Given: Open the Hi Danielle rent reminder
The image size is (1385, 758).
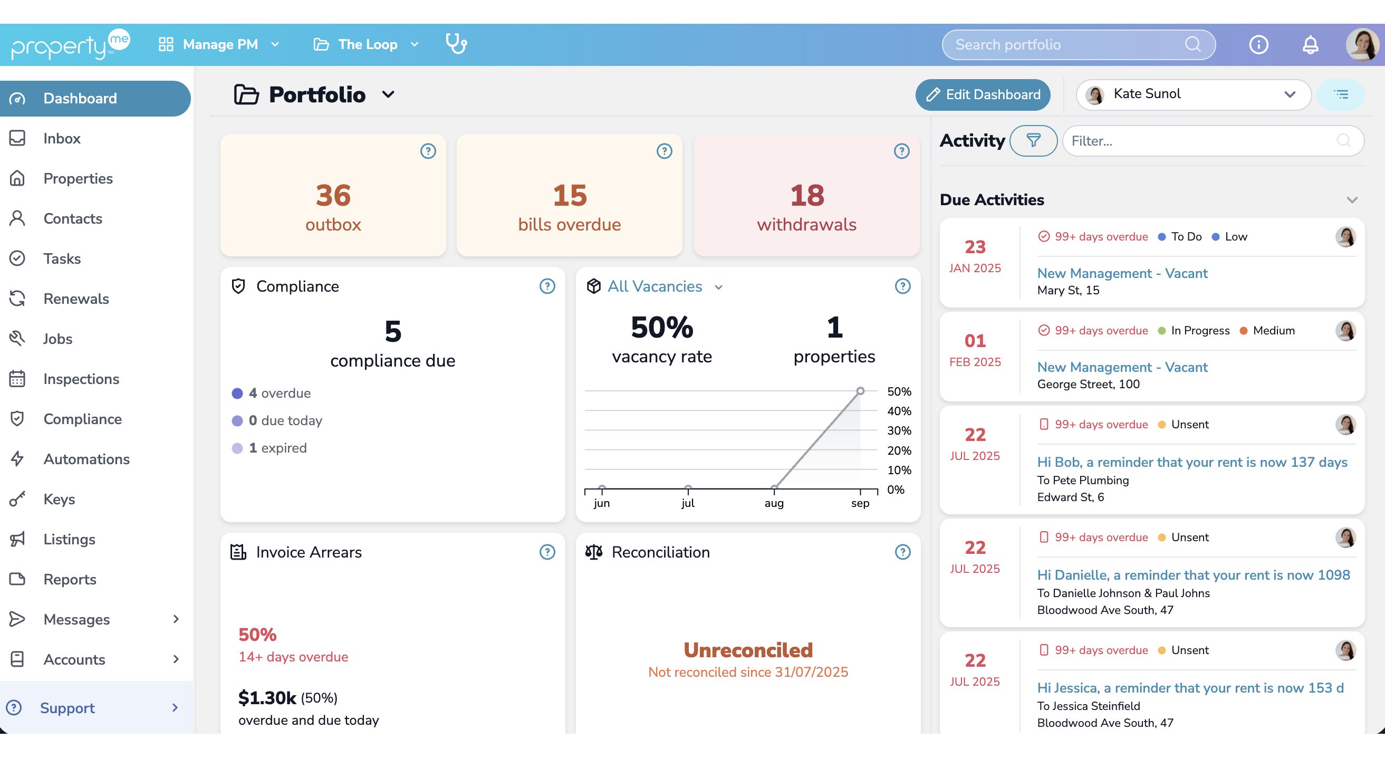Looking at the screenshot, I should [1193, 574].
